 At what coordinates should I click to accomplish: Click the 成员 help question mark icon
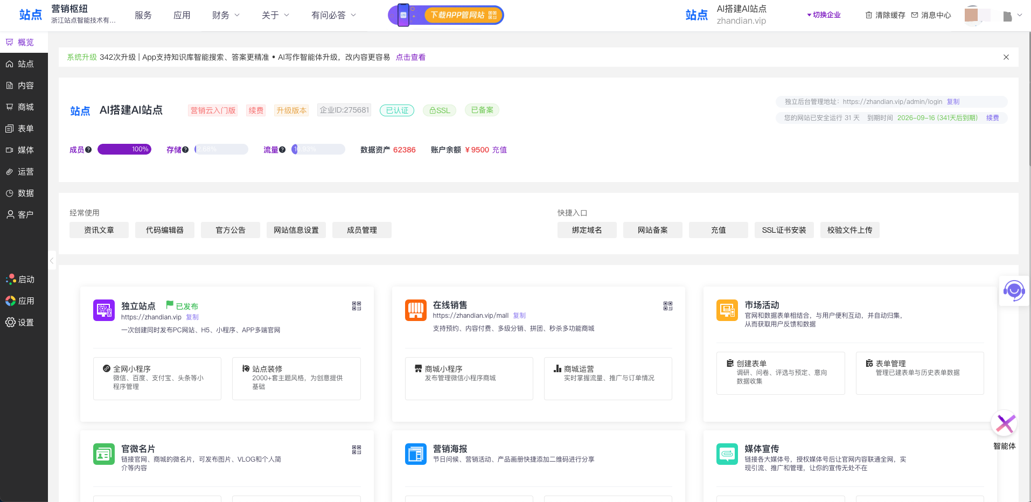88,150
